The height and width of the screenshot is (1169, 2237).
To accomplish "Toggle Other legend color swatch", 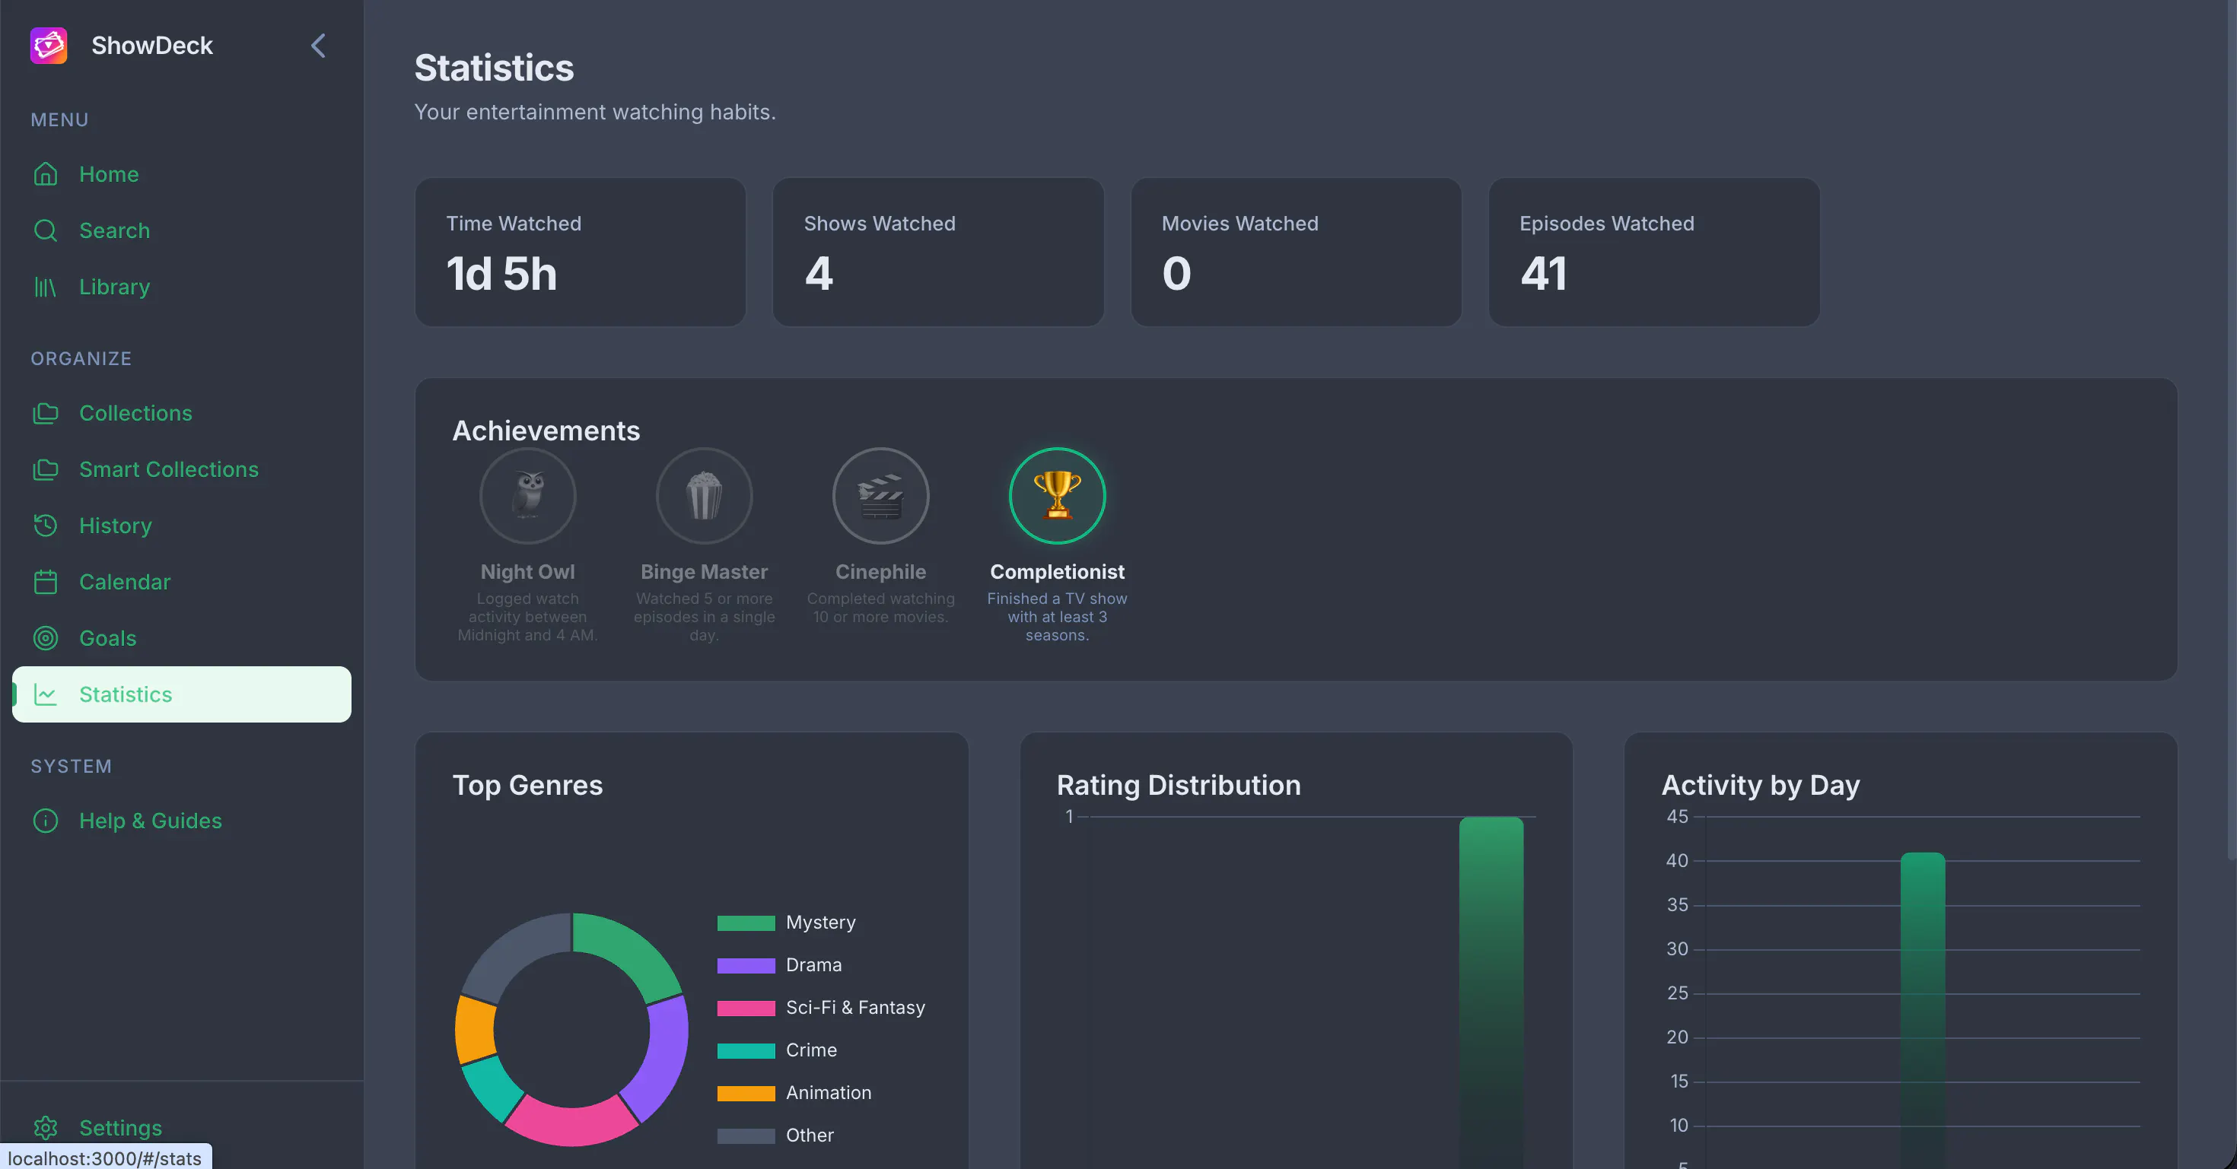I will coord(746,1136).
